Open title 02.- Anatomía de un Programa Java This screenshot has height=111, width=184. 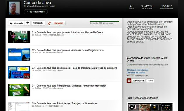click(68, 50)
